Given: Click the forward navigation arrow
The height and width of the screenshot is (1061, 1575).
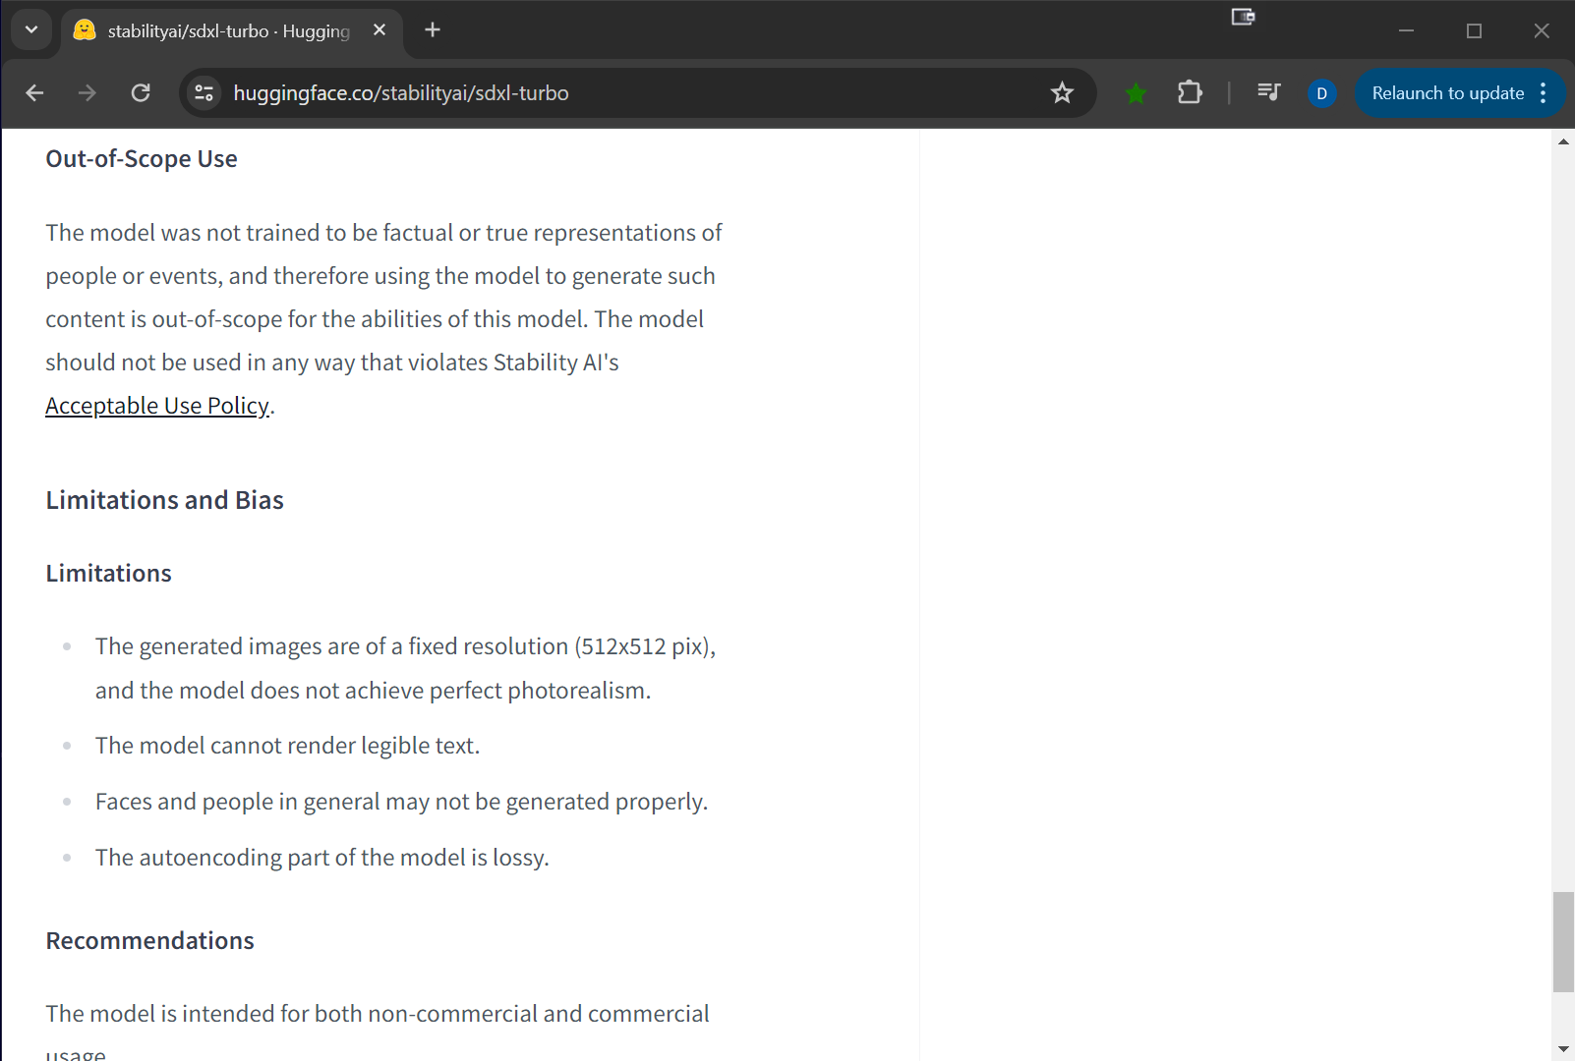Looking at the screenshot, I should pos(87,93).
